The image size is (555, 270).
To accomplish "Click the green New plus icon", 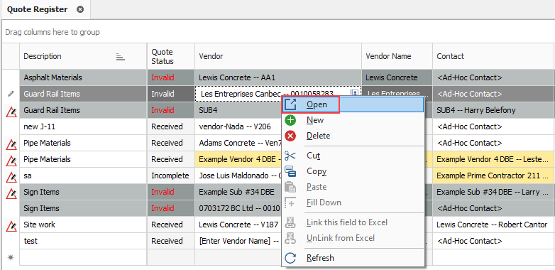I will click(290, 120).
